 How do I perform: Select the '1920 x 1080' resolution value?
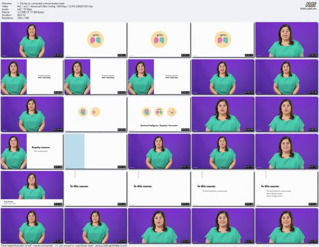[23, 18]
